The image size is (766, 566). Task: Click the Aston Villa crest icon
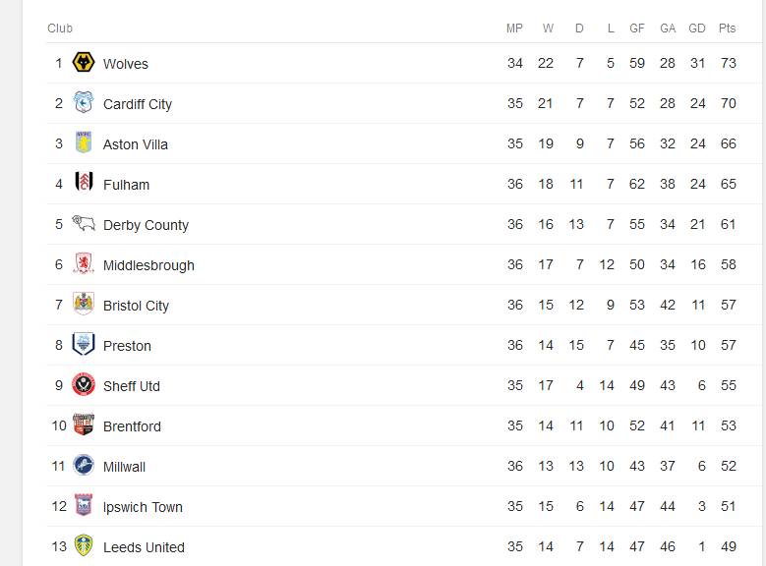84,143
